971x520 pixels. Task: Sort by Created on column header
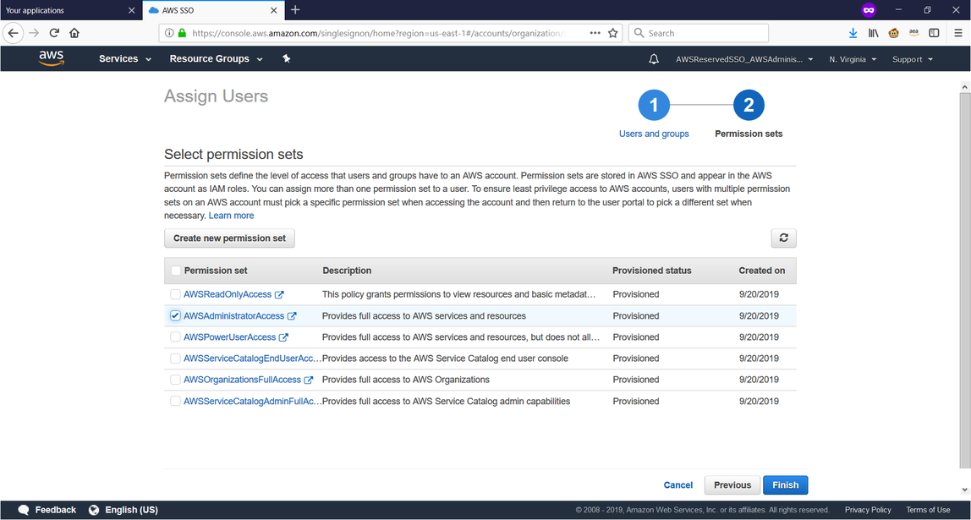tap(762, 271)
